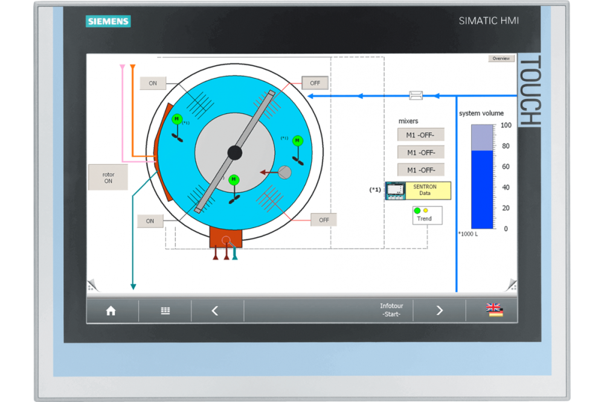Open the grid menu icon beside Home
Viewport: 604px width, 402px height.
[165, 311]
